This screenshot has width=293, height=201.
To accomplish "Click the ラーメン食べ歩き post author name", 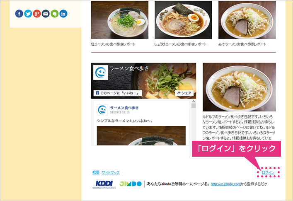I will (x=124, y=108).
